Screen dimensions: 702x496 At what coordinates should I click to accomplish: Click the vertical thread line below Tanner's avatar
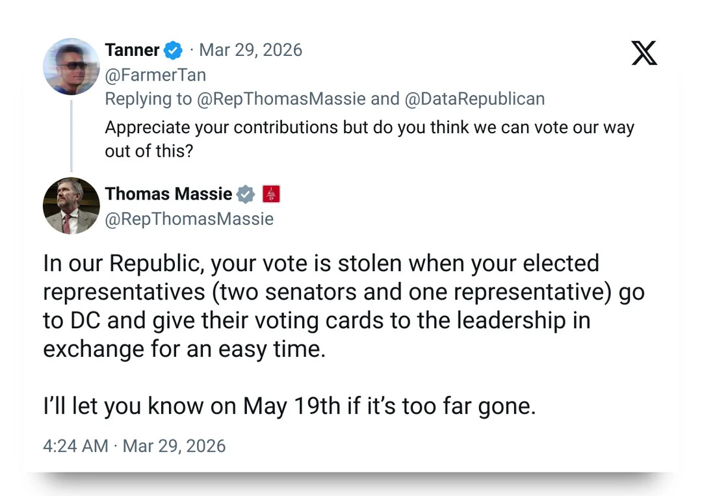pyautogui.click(x=71, y=135)
